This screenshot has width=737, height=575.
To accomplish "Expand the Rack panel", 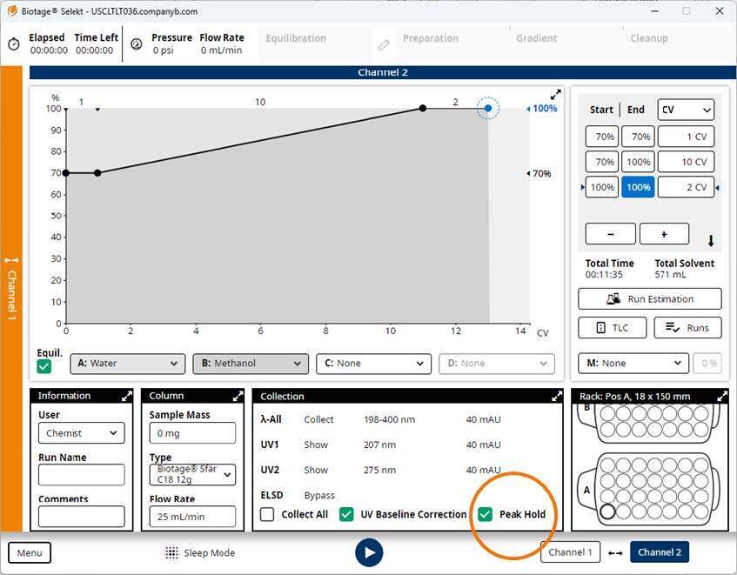I will [722, 396].
